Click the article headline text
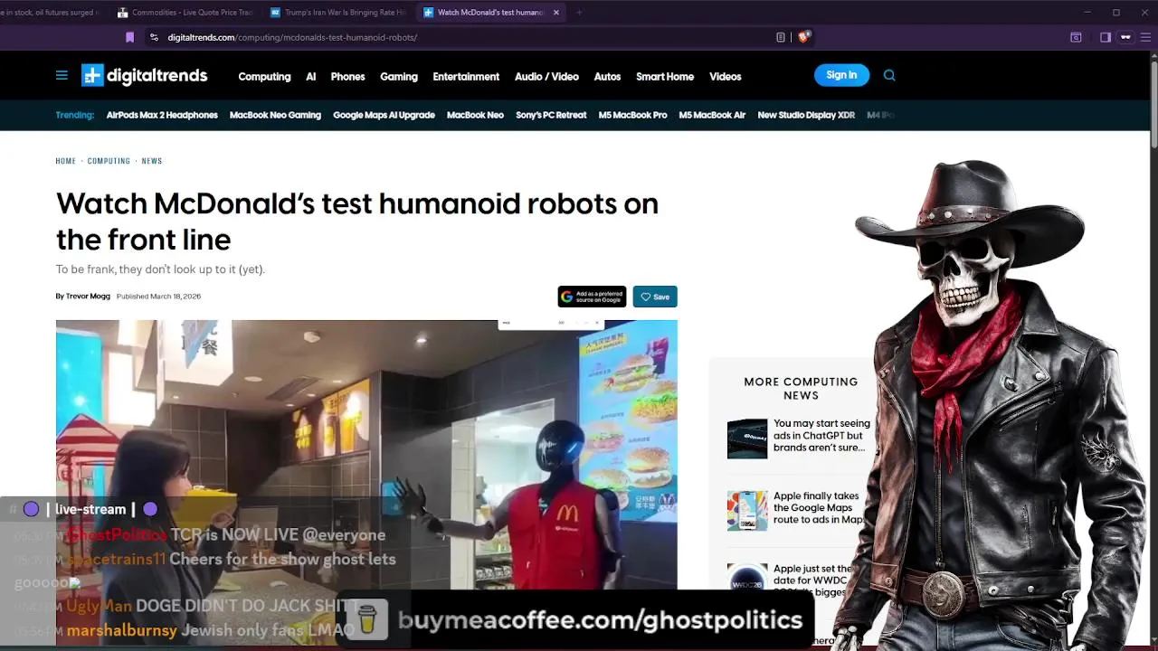 tap(357, 221)
